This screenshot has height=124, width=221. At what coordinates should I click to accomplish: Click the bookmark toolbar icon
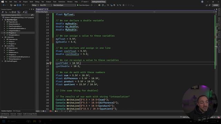pos(124,5)
